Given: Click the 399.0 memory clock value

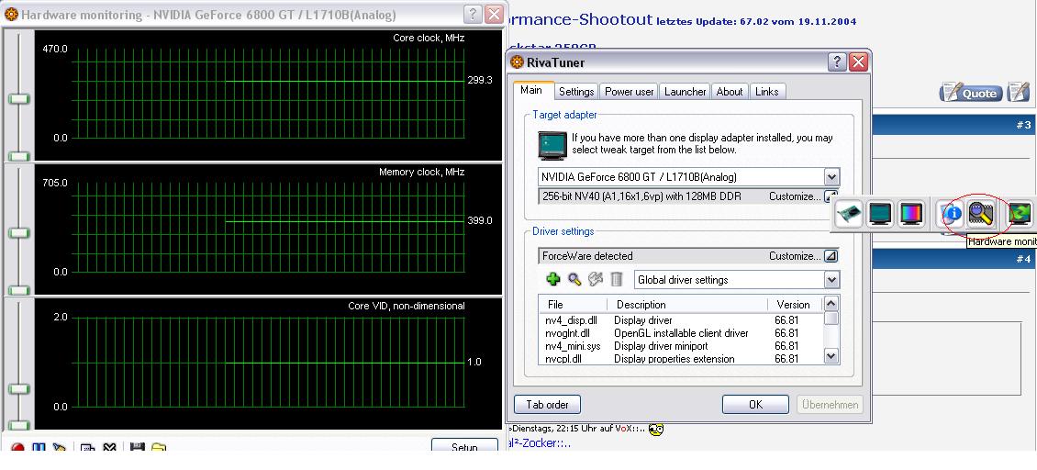Looking at the screenshot, I should coord(479,220).
